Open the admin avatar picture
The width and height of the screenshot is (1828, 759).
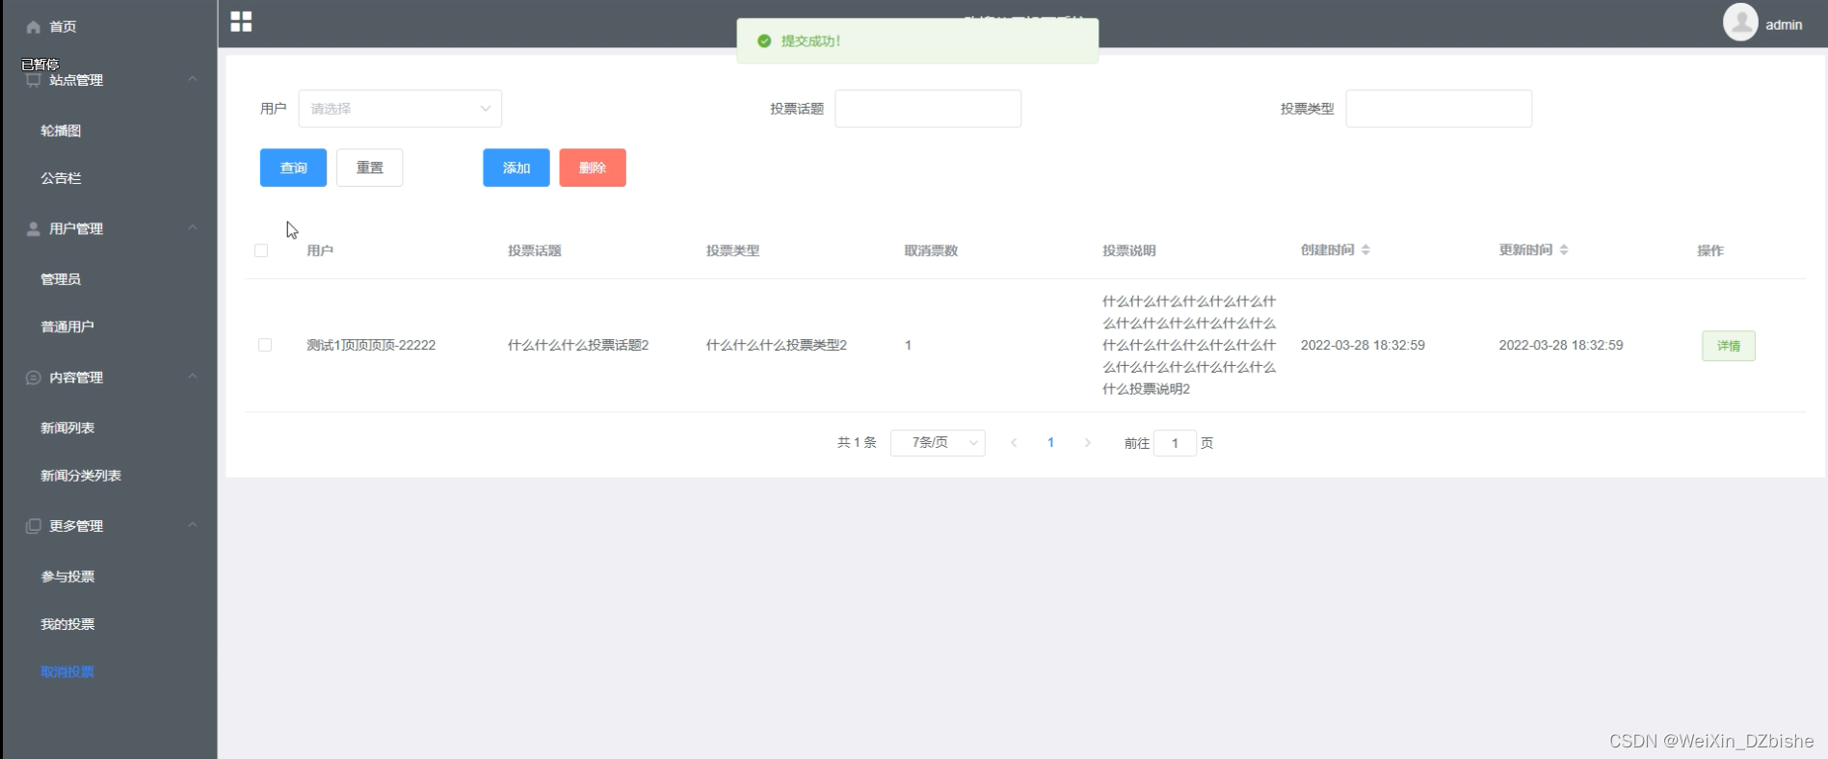(1740, 22)
